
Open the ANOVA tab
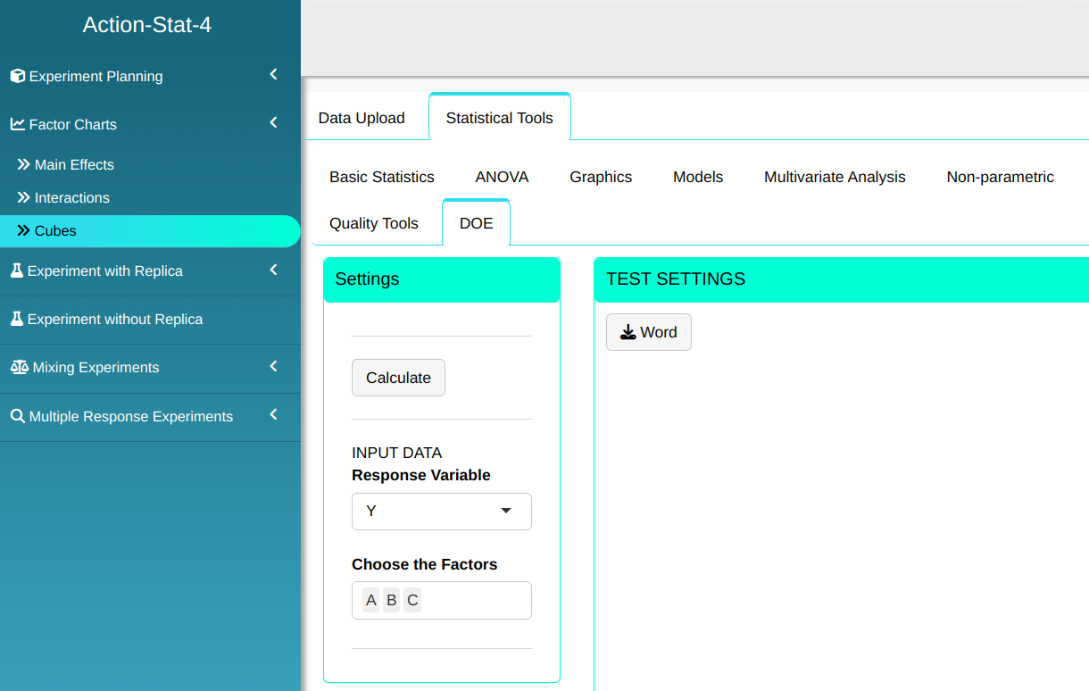(502, 177)
